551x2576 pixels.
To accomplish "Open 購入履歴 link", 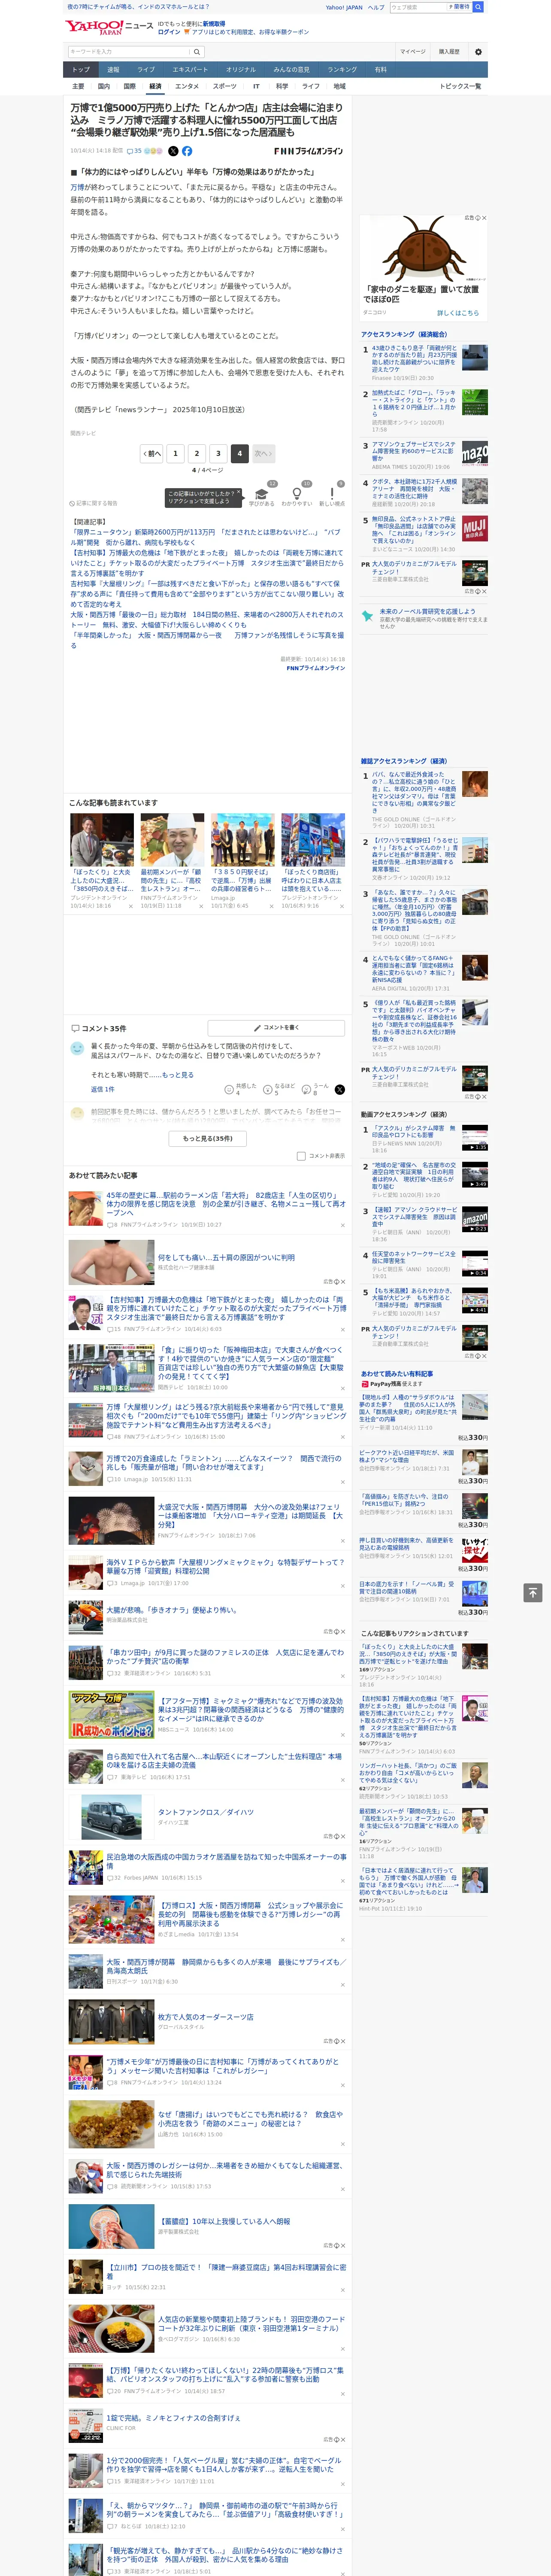I will [x=449, y=52].
